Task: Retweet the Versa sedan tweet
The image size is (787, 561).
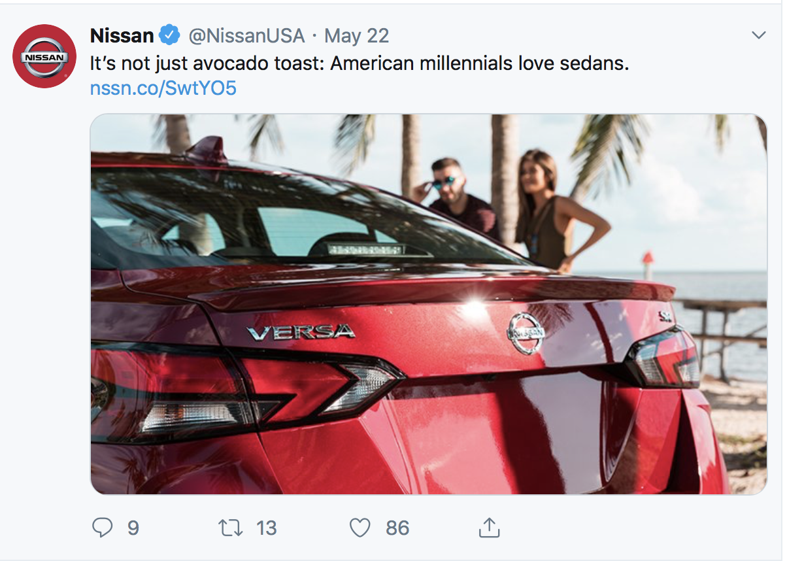Action: [232, 528]
